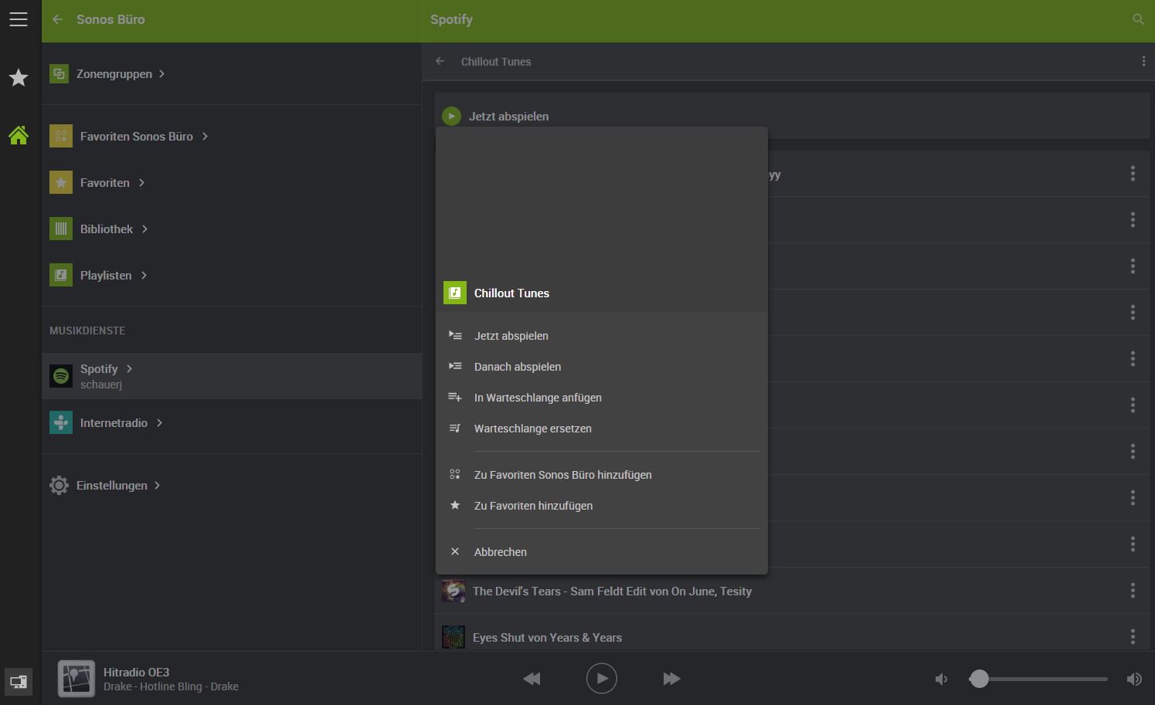Open search in the Spotify header
The image size is (1155, 705).
tap(1138, 19)
